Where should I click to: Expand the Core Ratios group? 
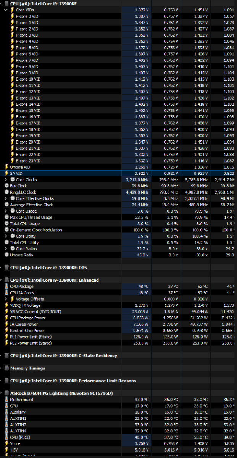(x=6, y=249)
